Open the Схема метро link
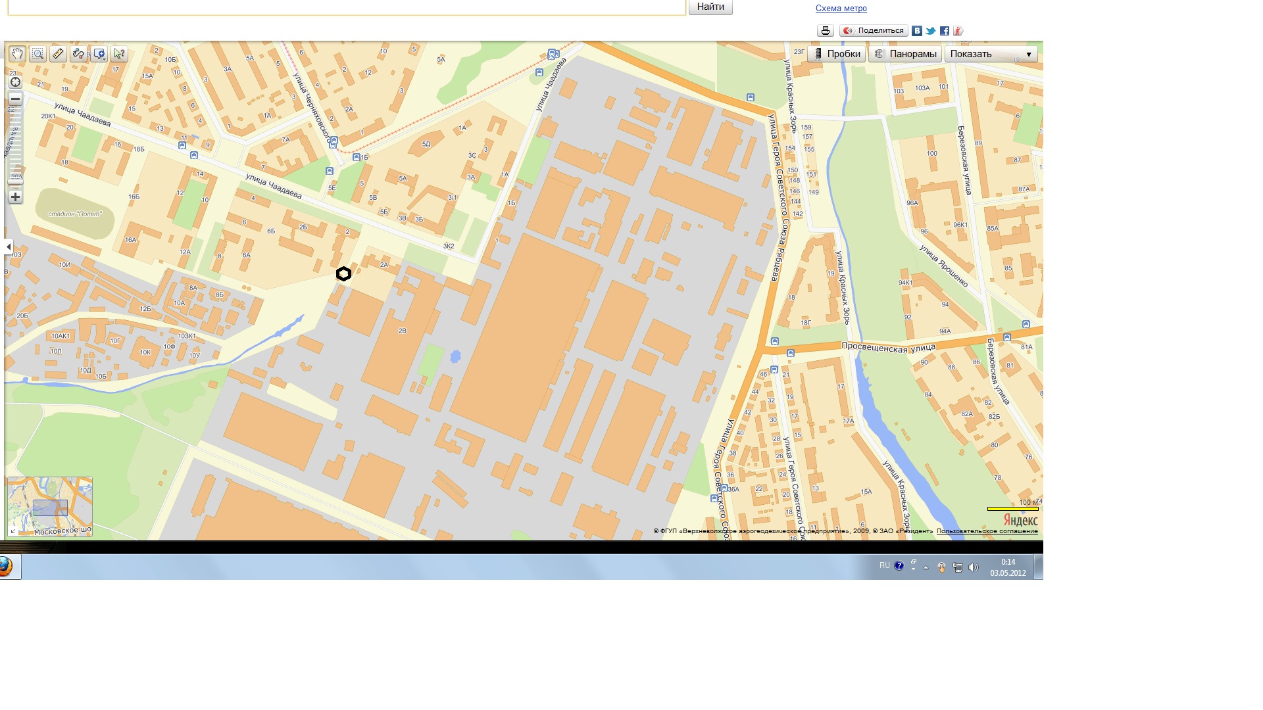 click(841, 9)
